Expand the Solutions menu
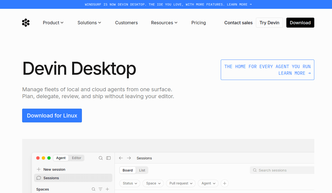The image size is (332, 193). click(x=89, y=23)
